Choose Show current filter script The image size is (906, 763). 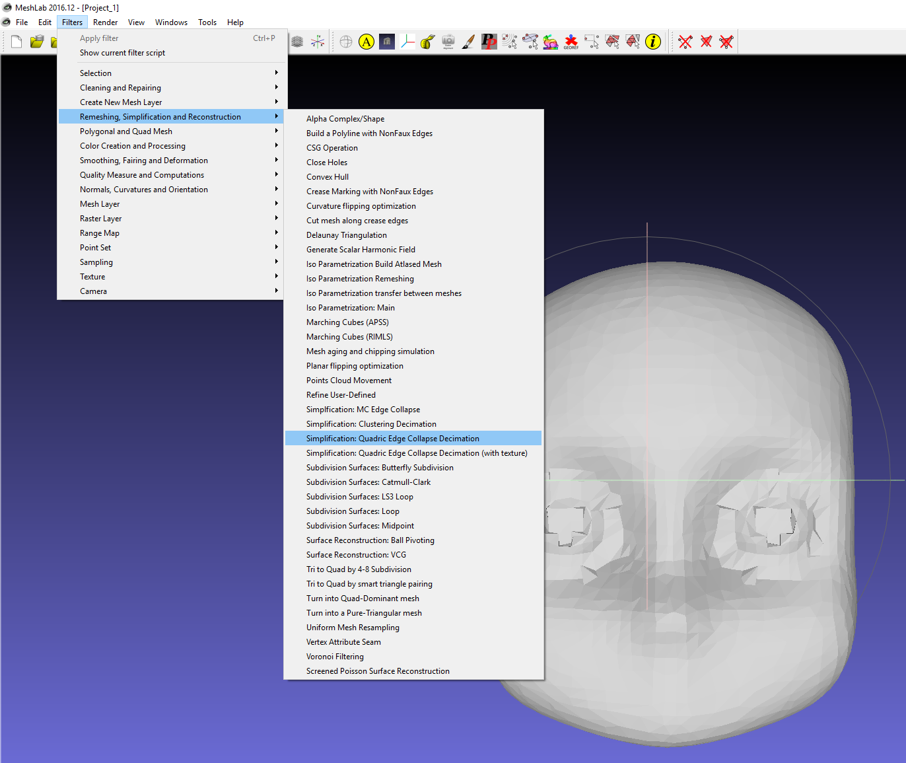(x=171, y=53)
